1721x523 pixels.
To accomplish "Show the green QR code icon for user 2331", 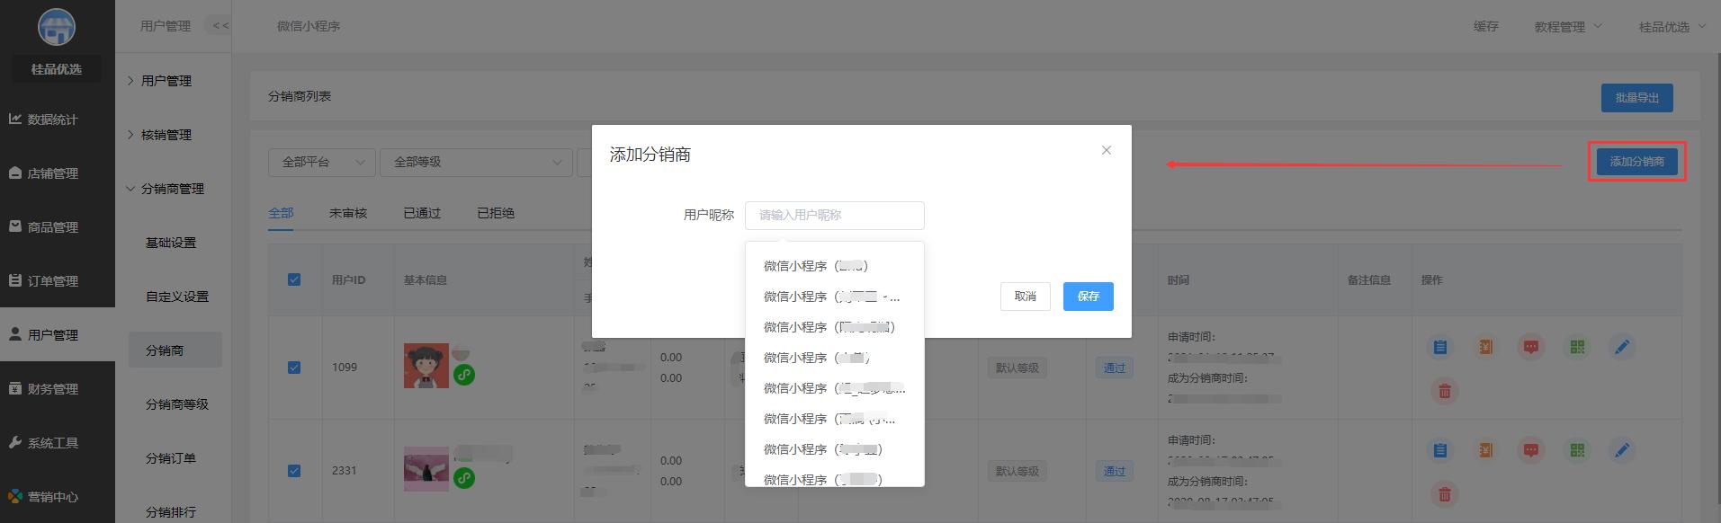I will [1577, 450].
